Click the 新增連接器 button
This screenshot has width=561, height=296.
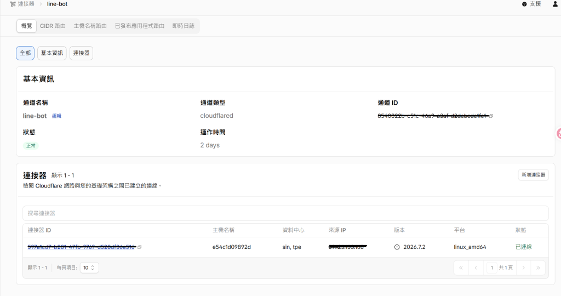(x=533, y=175)
